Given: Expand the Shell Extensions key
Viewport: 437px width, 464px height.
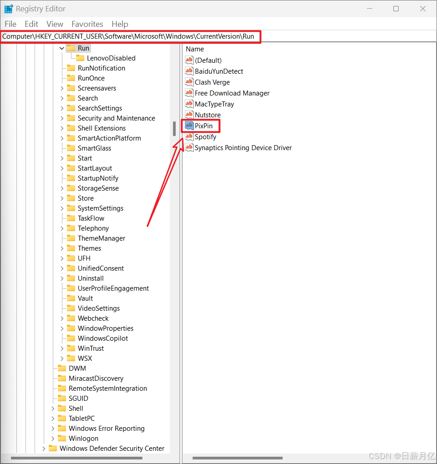Looking at the screenshot, I should tap(62, 128).
